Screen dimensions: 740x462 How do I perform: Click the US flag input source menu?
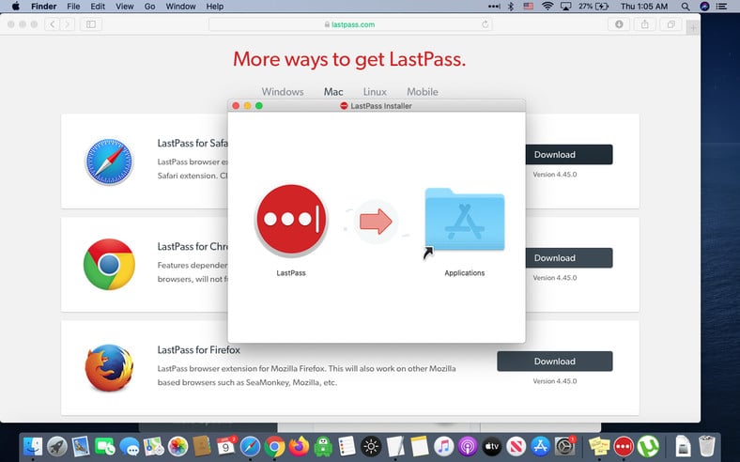[x=529, y=7]
